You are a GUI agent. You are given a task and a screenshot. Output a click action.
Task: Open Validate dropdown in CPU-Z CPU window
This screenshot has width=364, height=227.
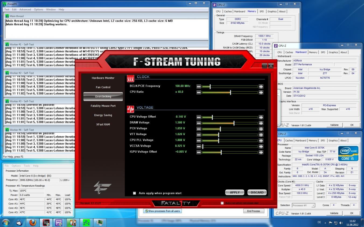[334, 213]
